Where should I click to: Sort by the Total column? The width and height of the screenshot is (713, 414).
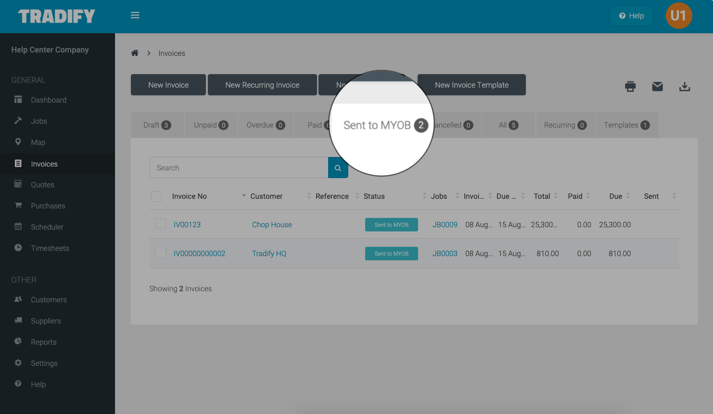point(542,196)
